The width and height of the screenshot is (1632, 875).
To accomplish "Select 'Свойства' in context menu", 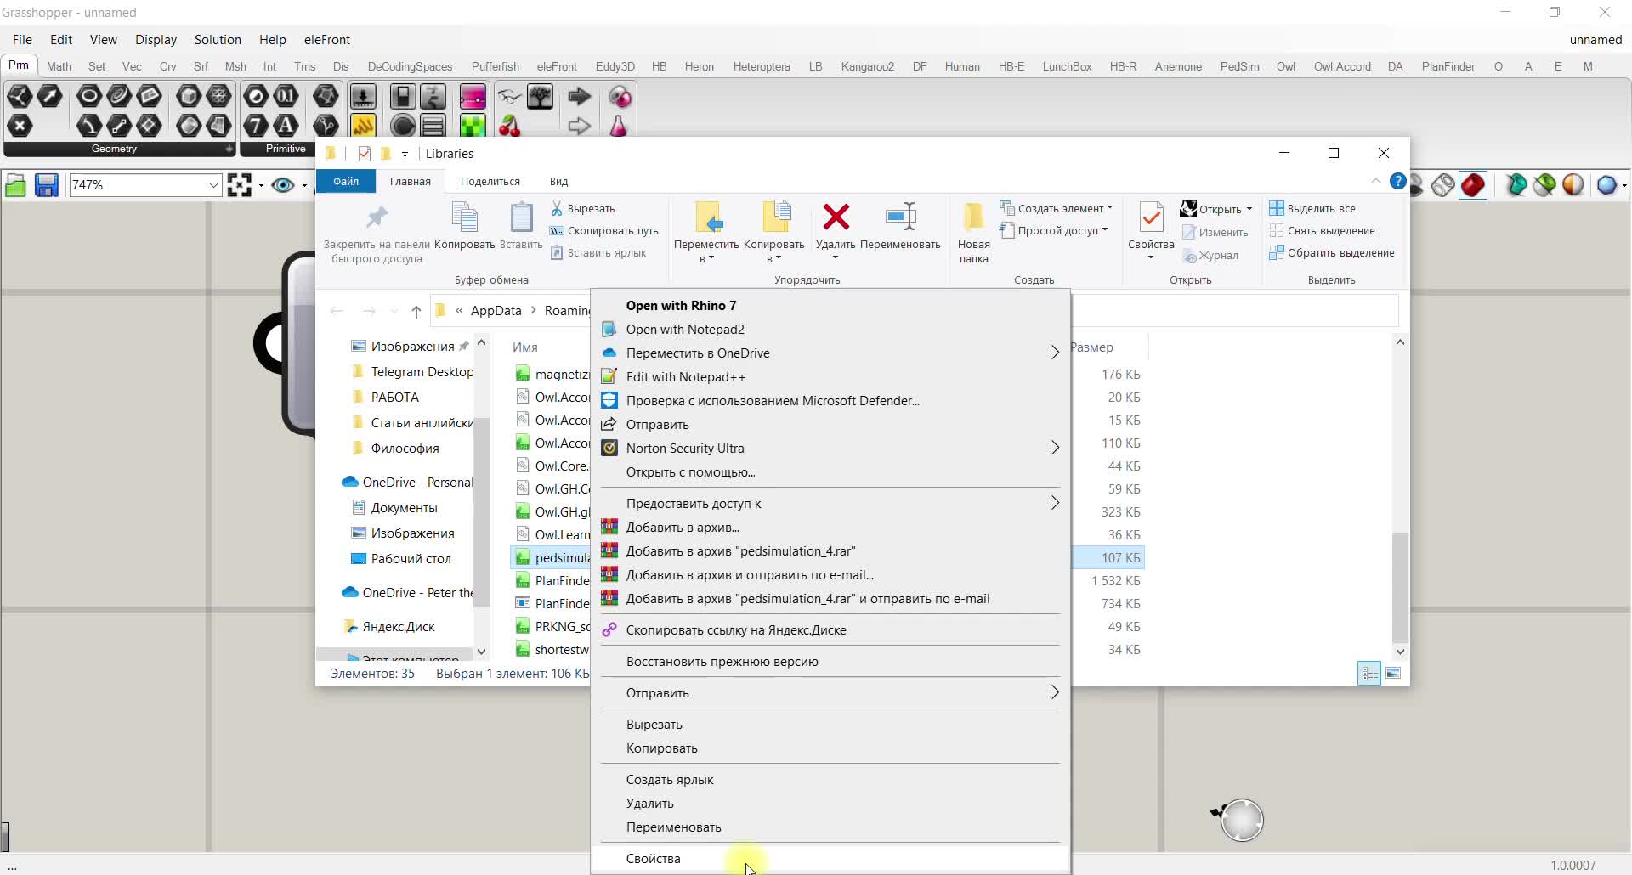I will (x=830, y=859).
